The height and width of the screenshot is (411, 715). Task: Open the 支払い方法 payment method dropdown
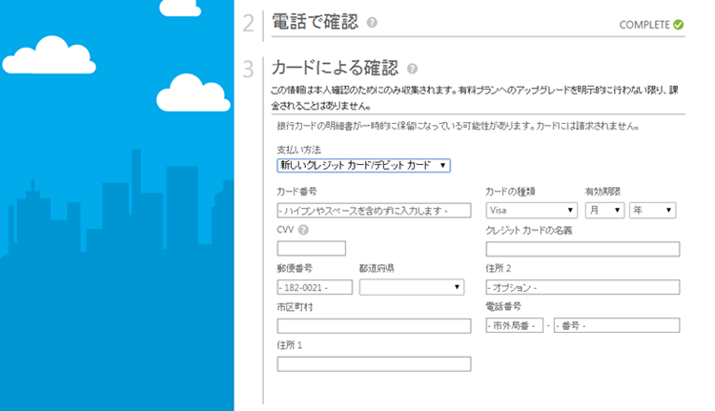[363, 165]
